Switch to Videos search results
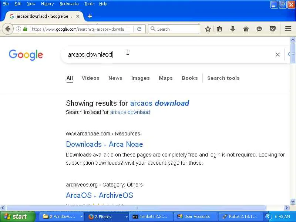Viewport: 296px width, 222px height. click(x=90, y=78)
